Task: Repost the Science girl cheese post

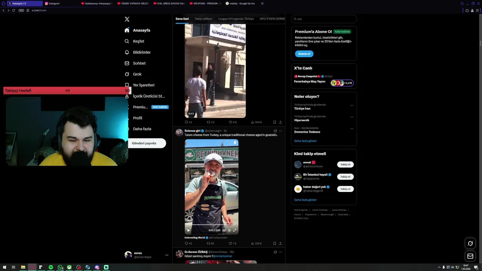Action: coord(210,244)
